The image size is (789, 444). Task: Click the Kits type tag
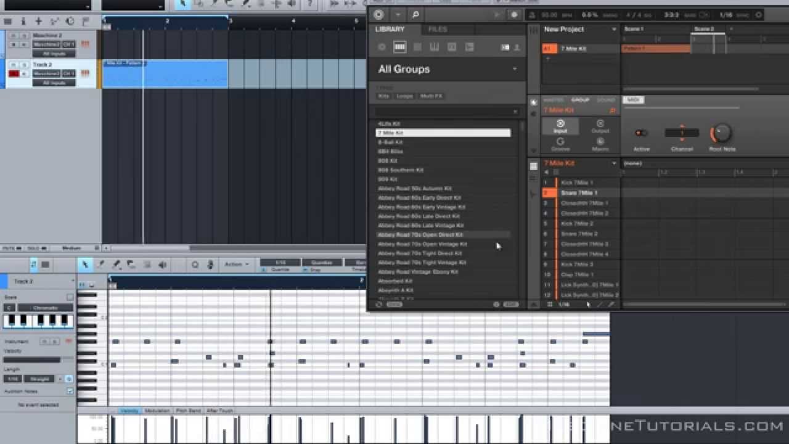coord(384,96)
